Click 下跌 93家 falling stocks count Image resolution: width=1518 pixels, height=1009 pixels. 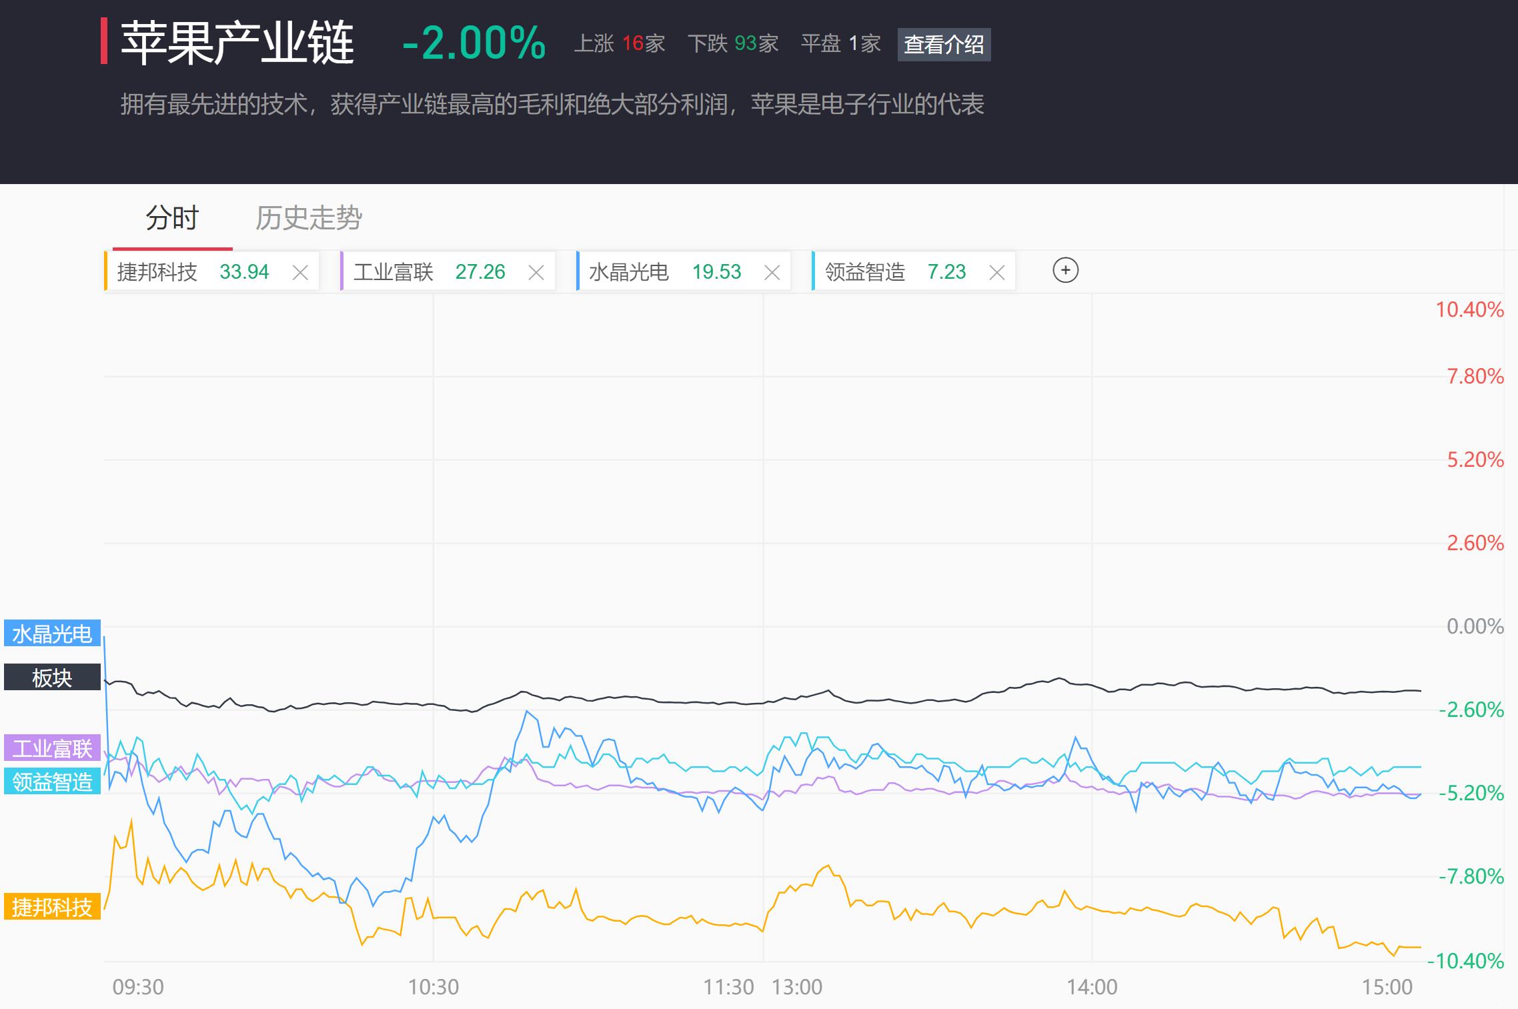click(x=733, y=44)
